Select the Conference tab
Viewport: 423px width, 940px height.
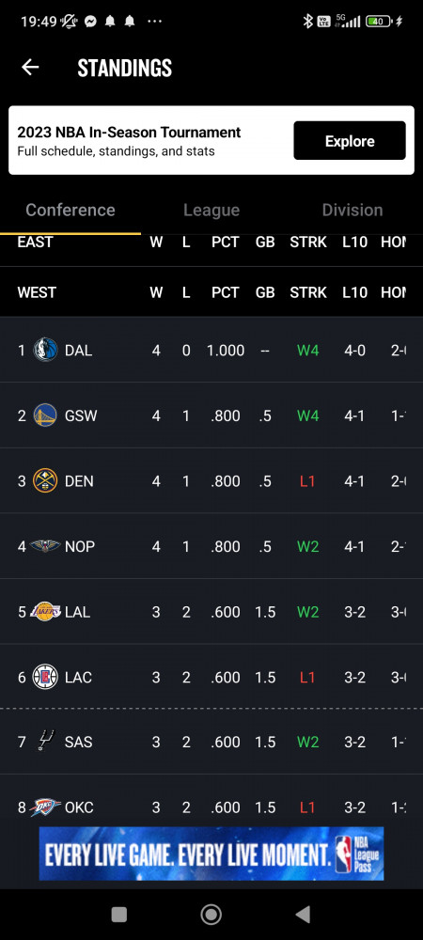click(70, 210)
